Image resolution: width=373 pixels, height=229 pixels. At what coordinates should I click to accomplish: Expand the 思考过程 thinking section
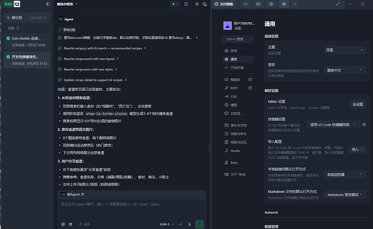[67, 30]
